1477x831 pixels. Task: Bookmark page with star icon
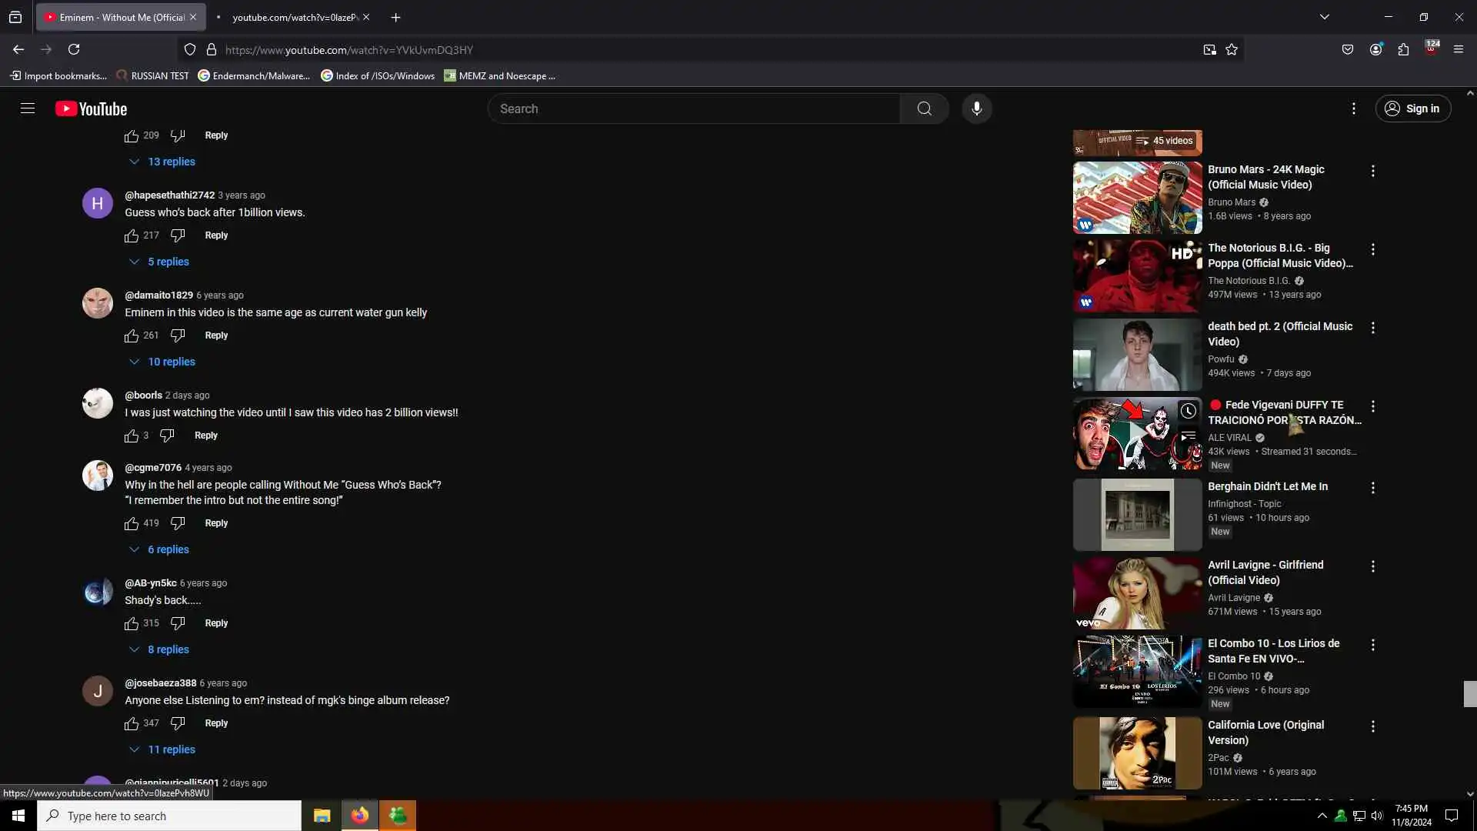tap(1232, 50)
